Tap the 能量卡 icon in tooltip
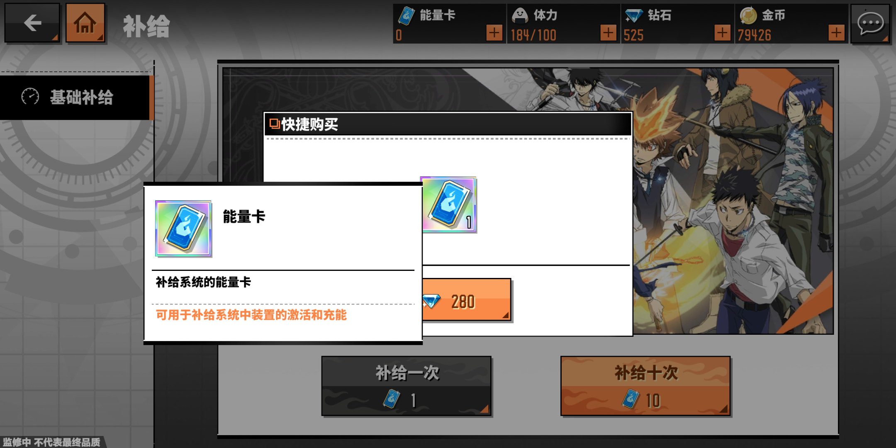Screen dimensions: 896x448 point(183,229)
